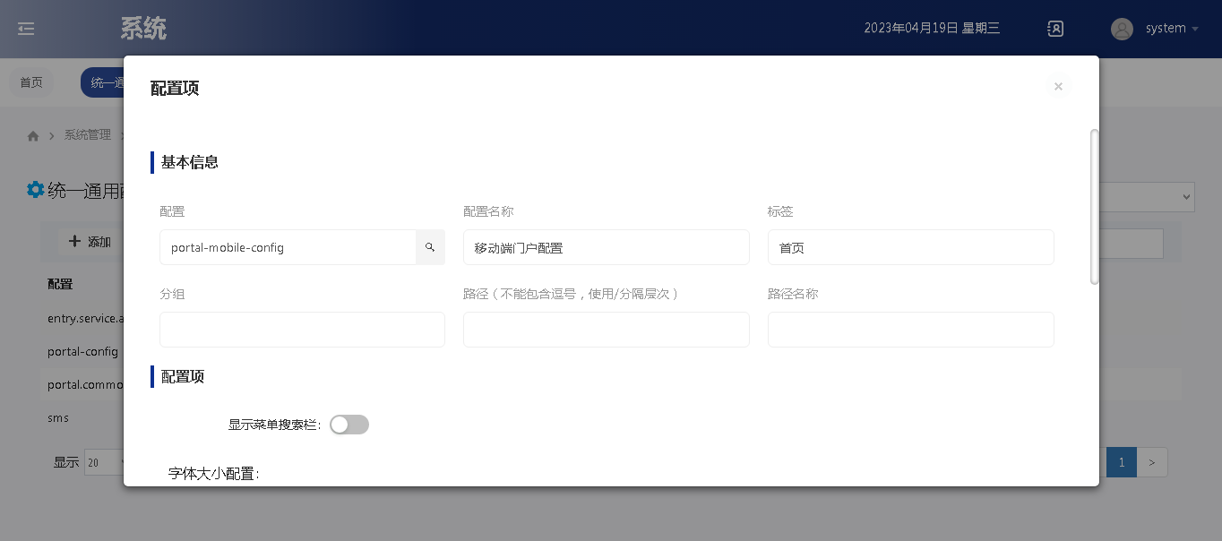Click the home breadcrumb icon
This screenshot has width=1222, height=541.
[33, 135]
